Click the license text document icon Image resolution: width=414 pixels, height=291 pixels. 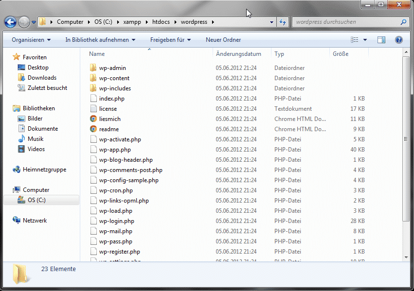coord(93,109)
